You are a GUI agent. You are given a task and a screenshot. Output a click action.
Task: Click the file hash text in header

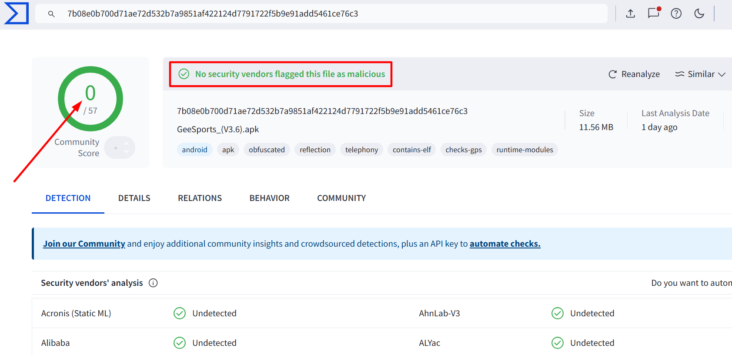[322, 111]
